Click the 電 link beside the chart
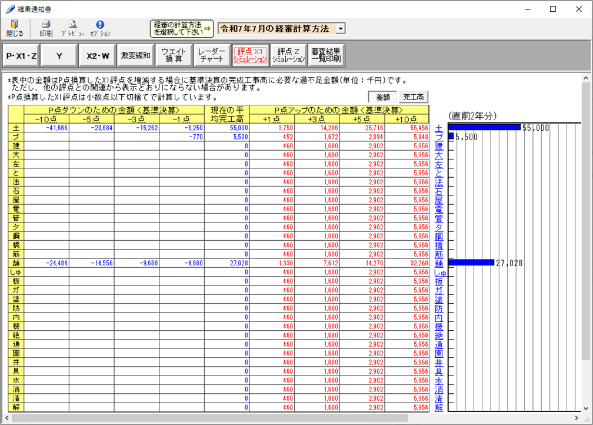The height and width of the screenshot is (425, 593). pos(439,210)
